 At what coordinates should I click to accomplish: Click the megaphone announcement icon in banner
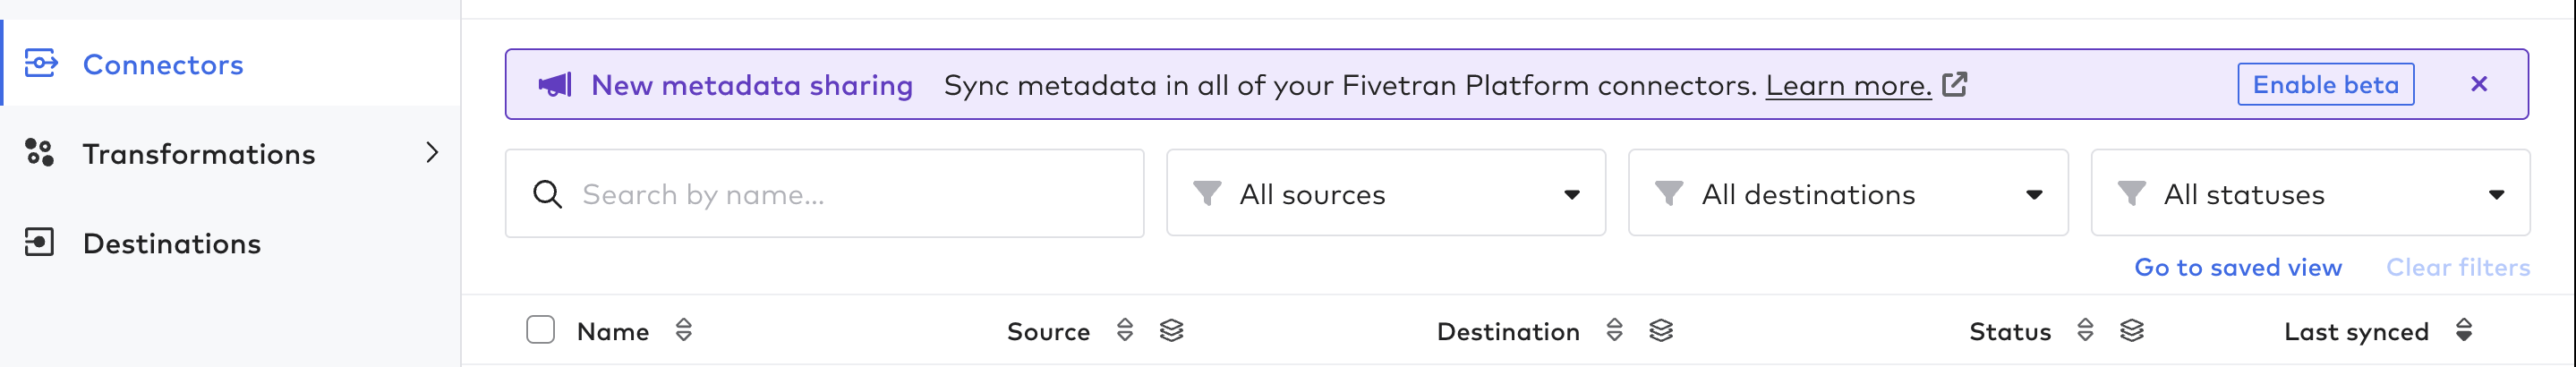click(555, 85)
